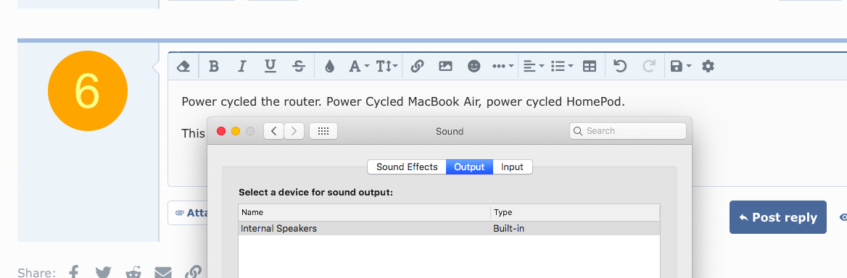The image size is (847, 278).
Task: Click the eraser remove formatting icon
Action: click(x=183, y=67)
